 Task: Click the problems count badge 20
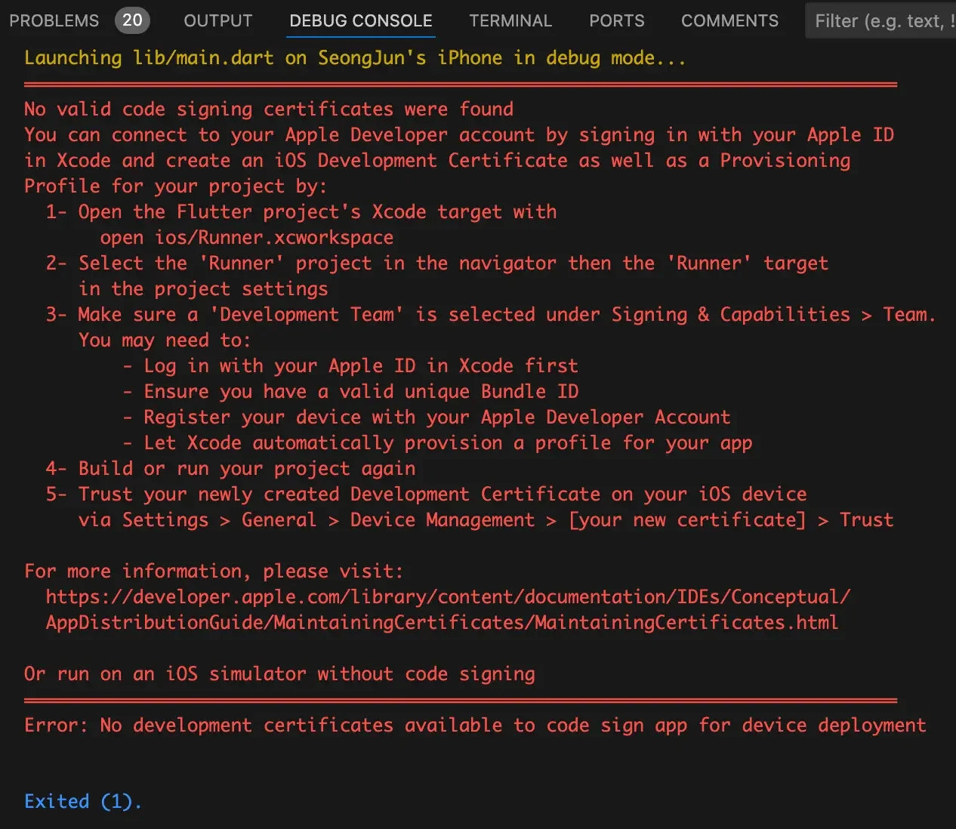[132, 20]
